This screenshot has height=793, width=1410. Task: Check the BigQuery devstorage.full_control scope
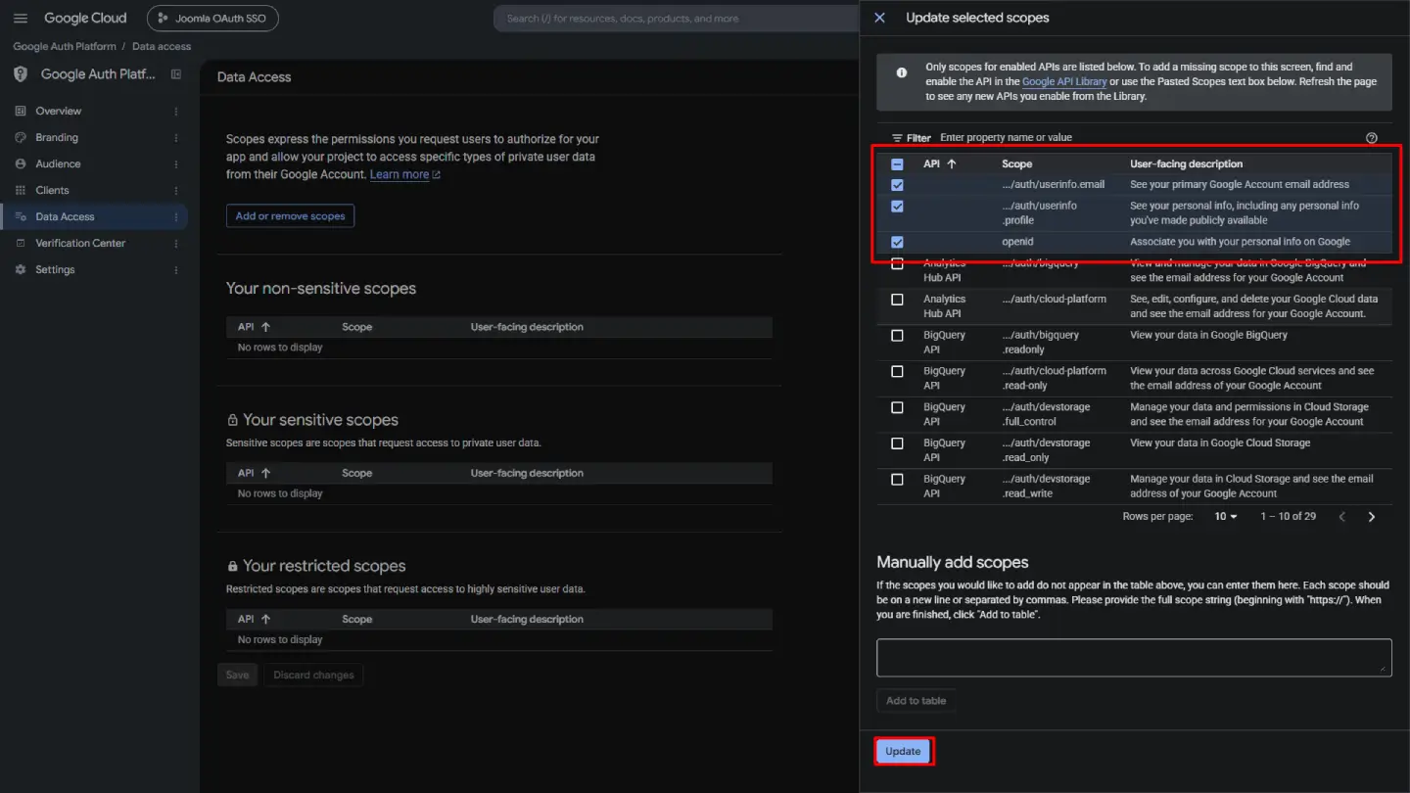pos(897,407)
